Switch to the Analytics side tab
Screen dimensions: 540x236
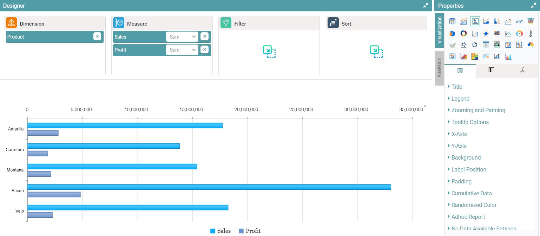[x=439, y=68]
